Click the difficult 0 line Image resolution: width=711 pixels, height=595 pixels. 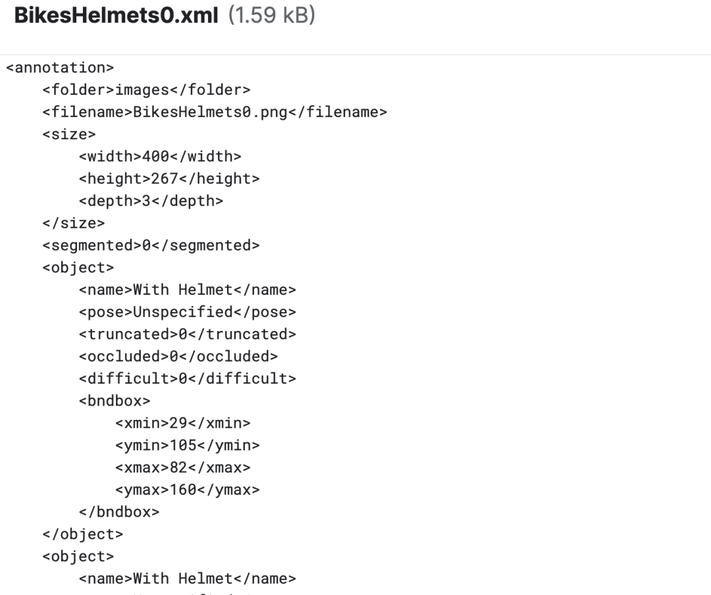[x=187, y=378]
